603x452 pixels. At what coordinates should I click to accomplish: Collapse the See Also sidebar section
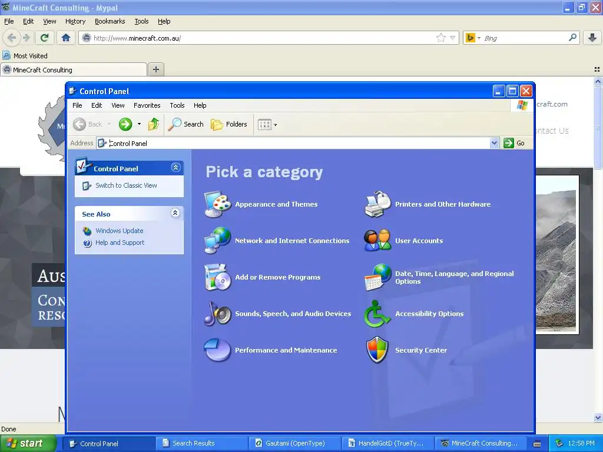[x=175, y=213]
